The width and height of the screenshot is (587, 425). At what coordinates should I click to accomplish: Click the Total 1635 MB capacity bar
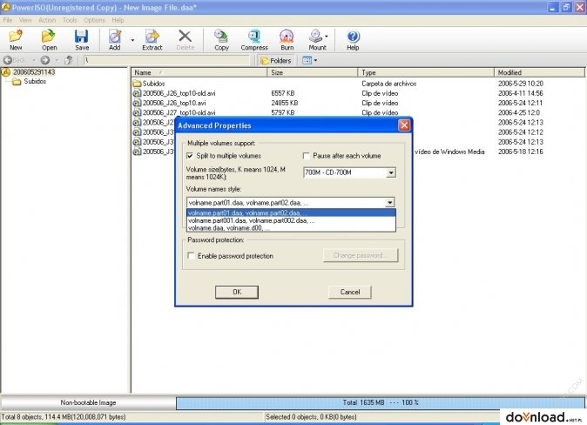point(381,403)
